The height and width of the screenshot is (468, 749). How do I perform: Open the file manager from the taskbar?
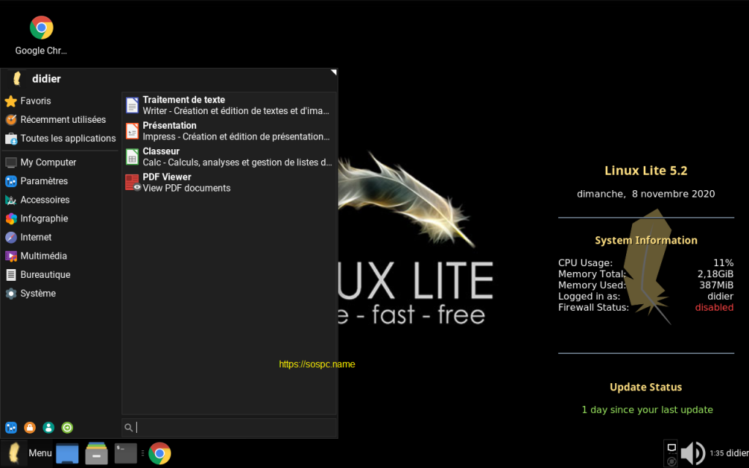click(97, 453)
